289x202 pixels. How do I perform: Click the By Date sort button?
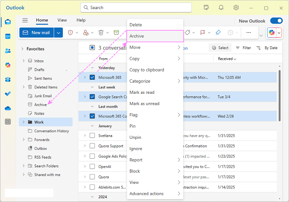click(267, 48)
